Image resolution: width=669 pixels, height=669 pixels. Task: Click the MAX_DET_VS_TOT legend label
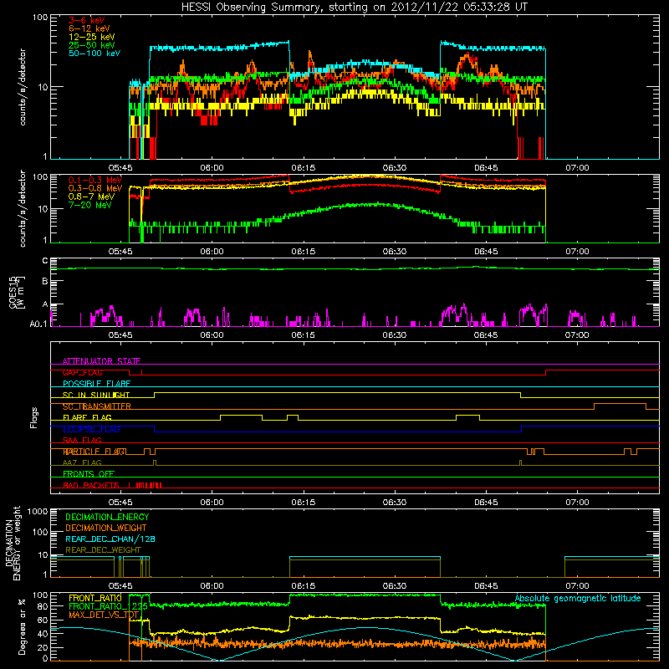coord(104,615)
